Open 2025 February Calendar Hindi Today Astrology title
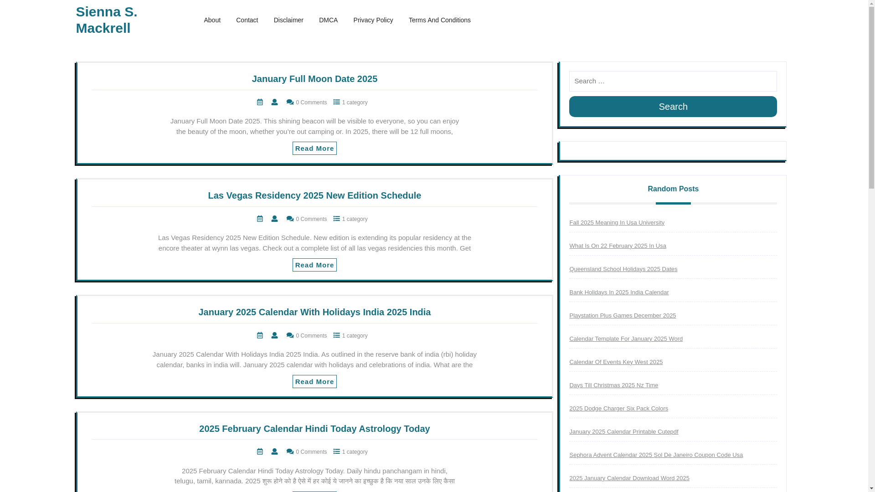 click(314, 429)
